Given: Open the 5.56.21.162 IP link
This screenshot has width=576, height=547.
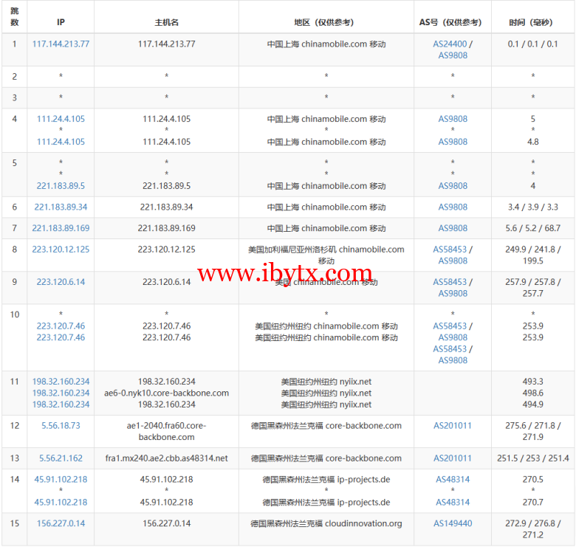Looking at the screenshot, I should click(x=61, y=458).
